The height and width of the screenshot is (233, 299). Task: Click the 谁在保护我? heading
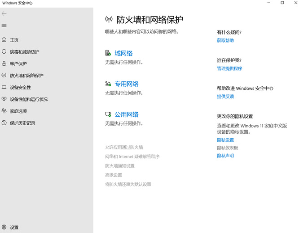(x=229, y=60)
